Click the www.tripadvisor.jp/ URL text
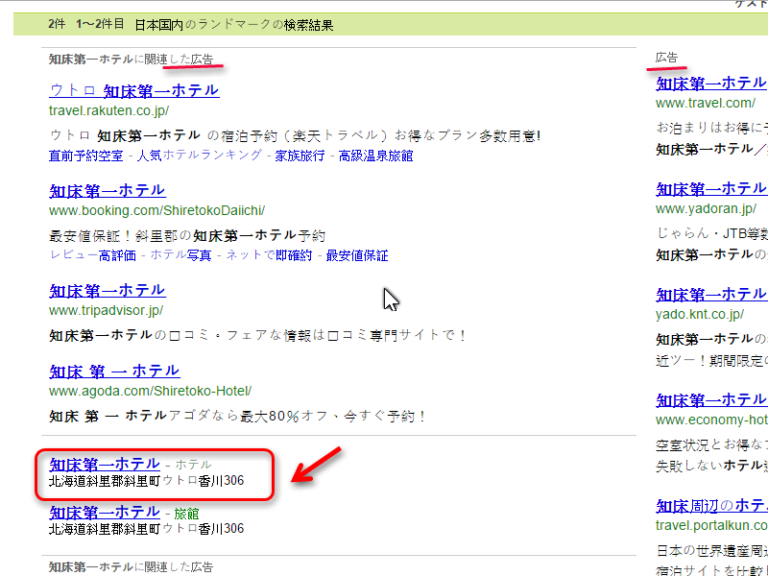 pos(106,310)
